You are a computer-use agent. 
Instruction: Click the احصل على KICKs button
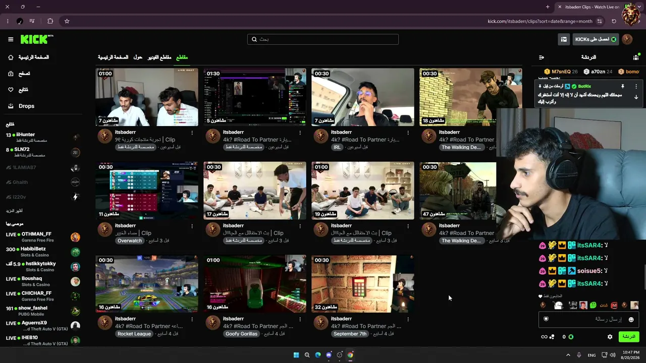pyautogui.click(x=596, y=39)
